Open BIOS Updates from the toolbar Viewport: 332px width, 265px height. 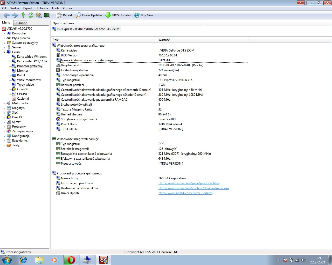[x=118, y=15]
